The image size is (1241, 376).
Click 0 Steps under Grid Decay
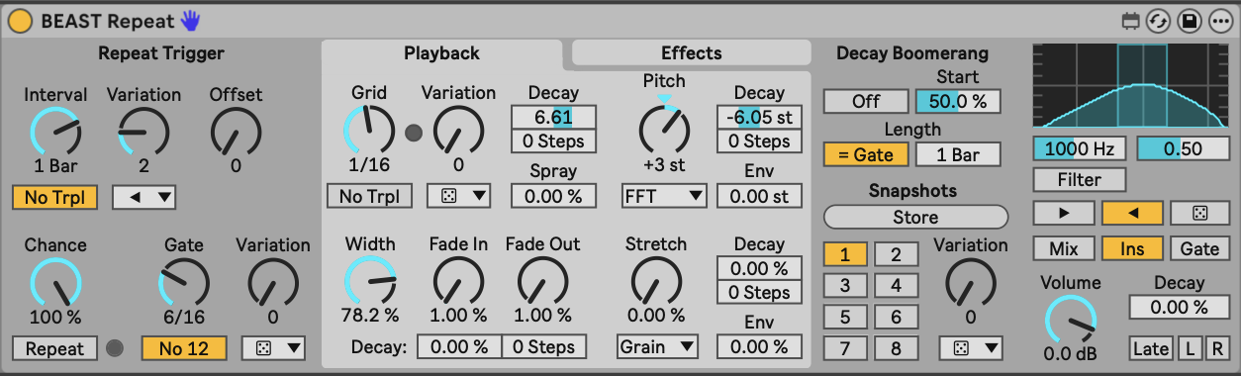[553, 141]
